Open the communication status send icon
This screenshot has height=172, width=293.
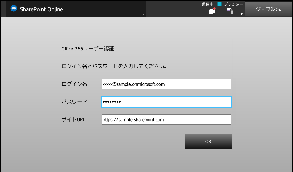[212, 11]
